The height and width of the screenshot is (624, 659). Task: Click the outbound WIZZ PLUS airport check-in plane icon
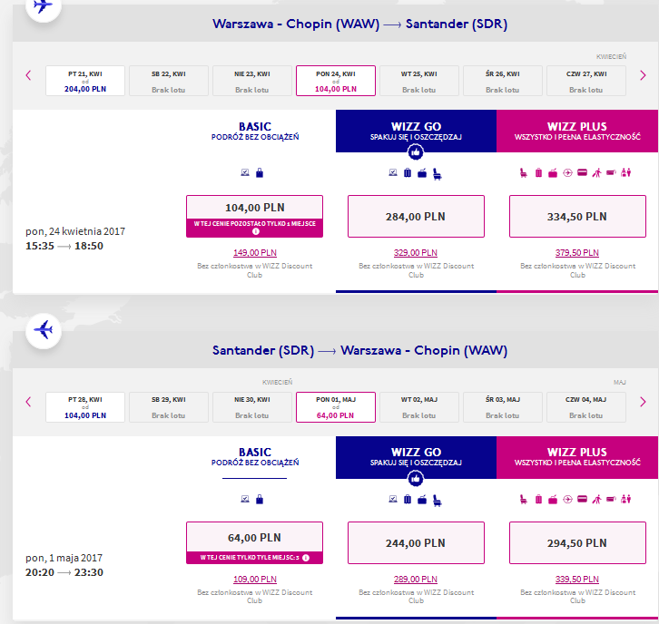568,172
